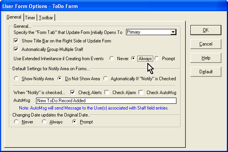Viewport: 228px width, 152px height.
Task: Click the AutoMsg text field
Action: coord(106,101)
